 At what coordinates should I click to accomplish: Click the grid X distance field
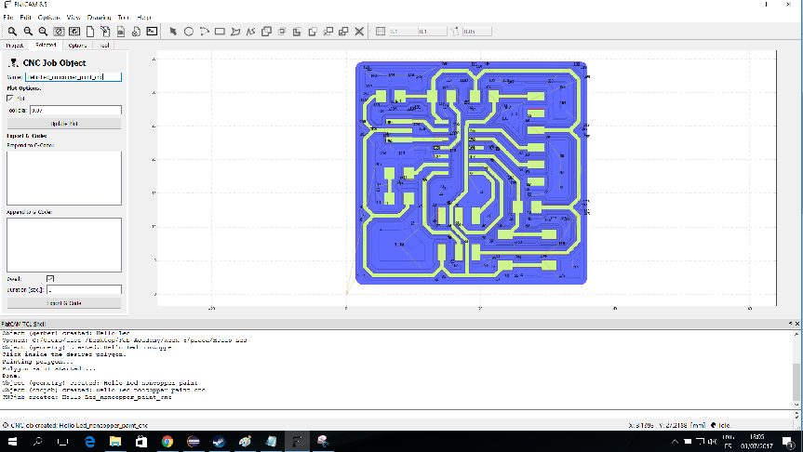403,32
